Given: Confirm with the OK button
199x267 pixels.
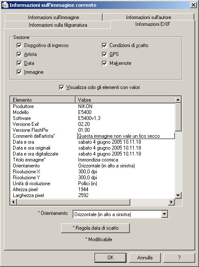Looking at the screenshot, I should 110,258.
